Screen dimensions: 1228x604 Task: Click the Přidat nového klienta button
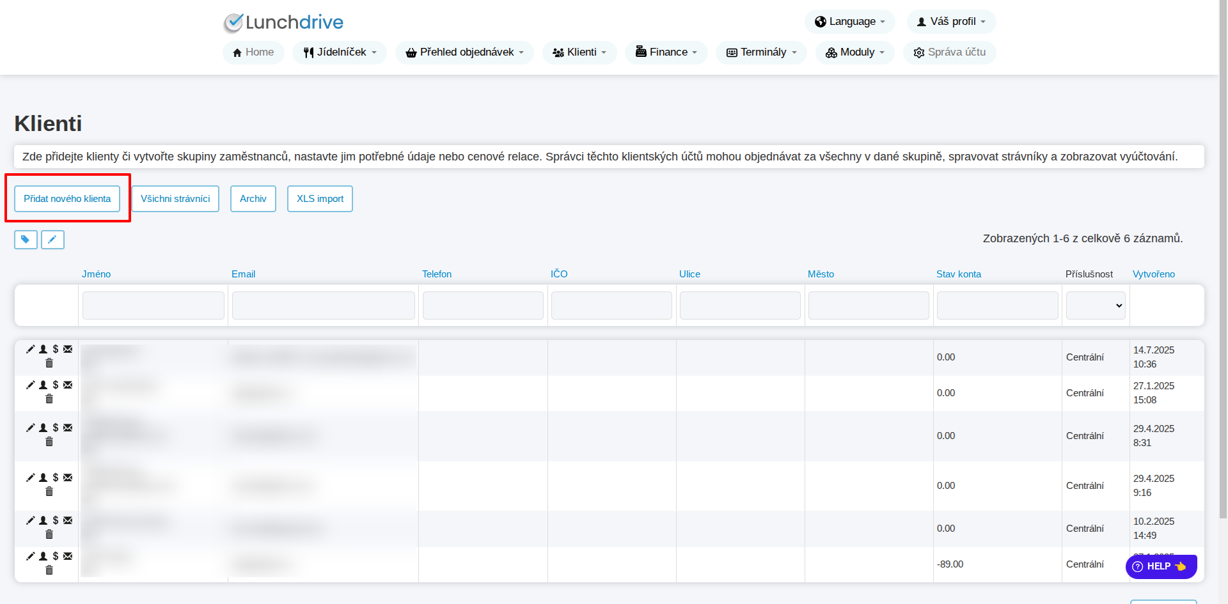(x=67, y=199)
